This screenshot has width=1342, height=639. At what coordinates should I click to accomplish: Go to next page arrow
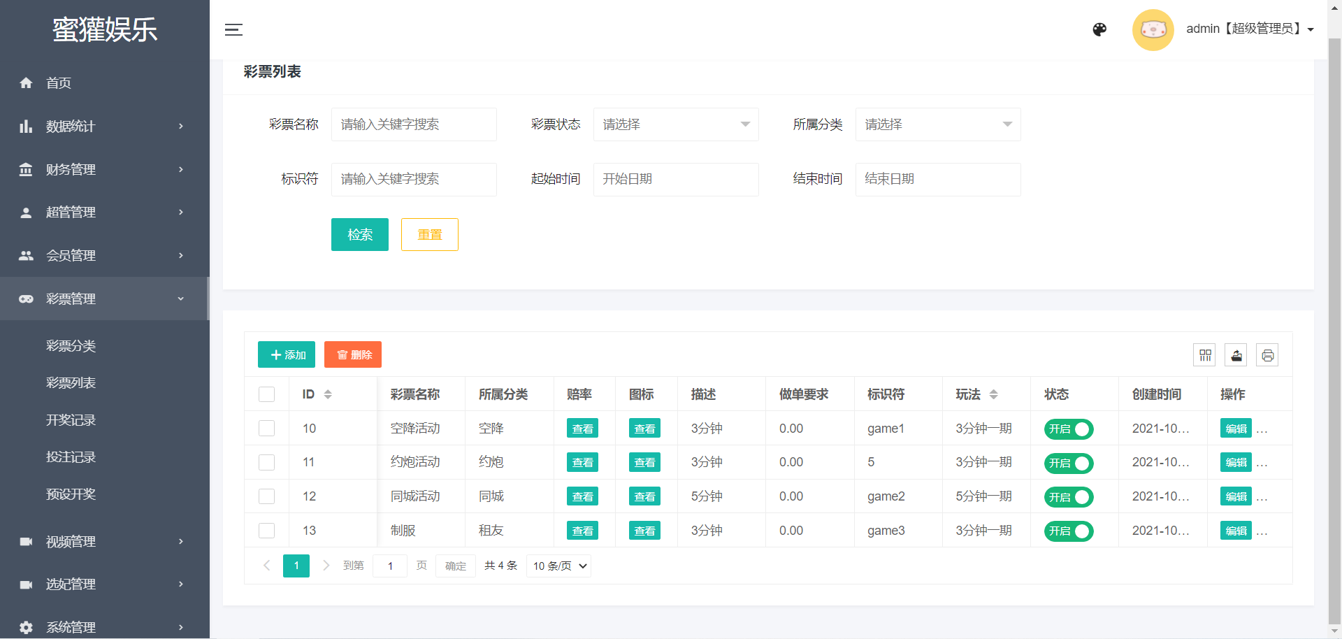326,566
